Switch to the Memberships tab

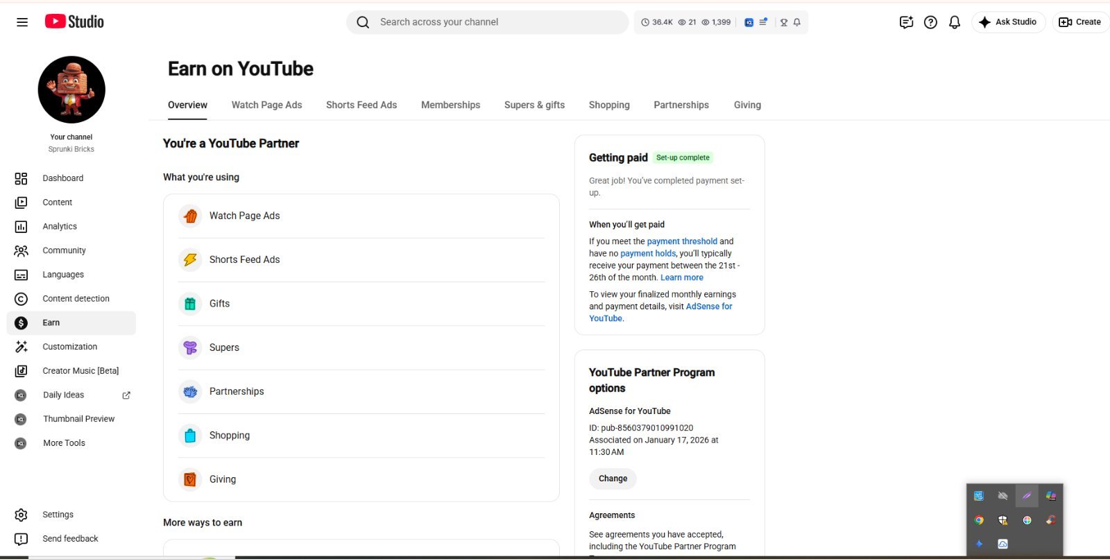point(451,105)
